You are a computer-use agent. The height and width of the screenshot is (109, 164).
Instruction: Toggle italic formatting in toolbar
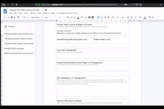click(71, 17)
